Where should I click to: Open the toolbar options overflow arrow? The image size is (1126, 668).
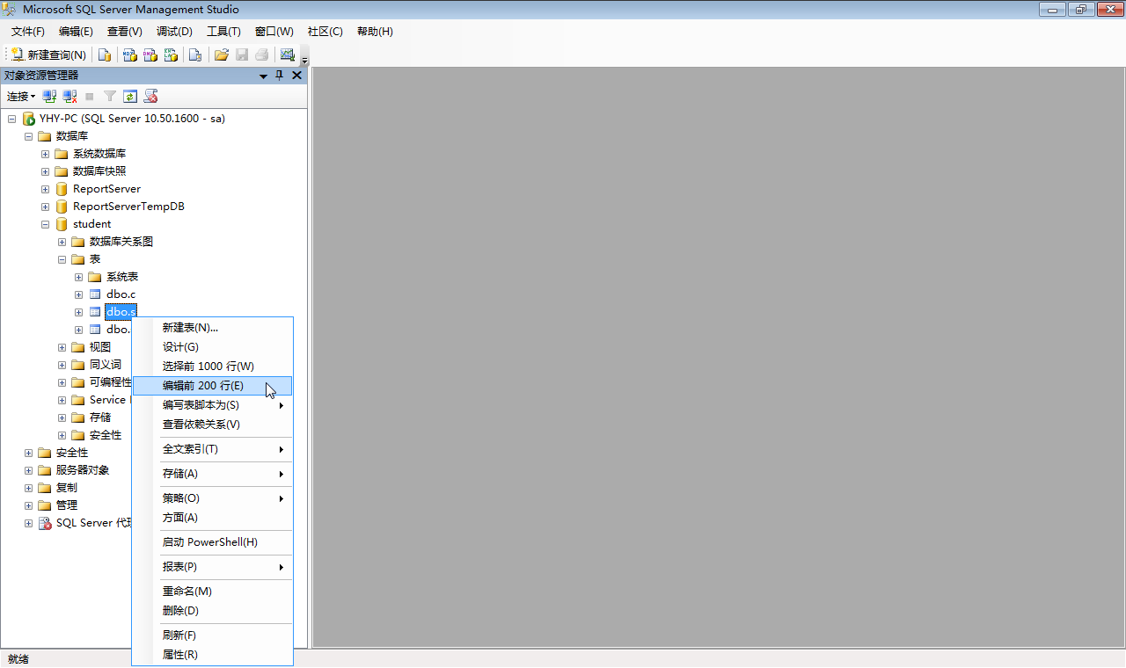[305, 58]
